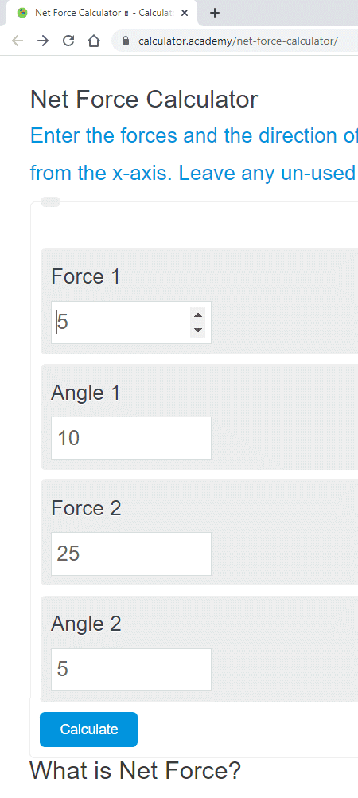Click the address bar URL text
358x798 pixels.
[238, 41]
